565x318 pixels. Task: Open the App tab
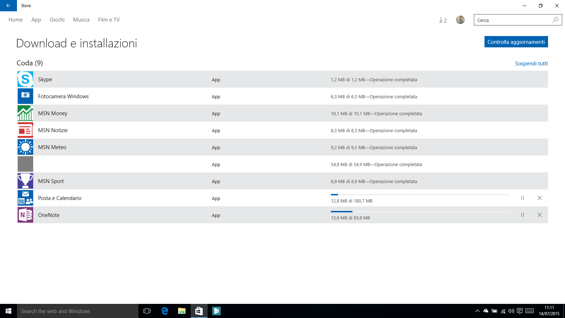pyautogui.click(x=36, y=20)
